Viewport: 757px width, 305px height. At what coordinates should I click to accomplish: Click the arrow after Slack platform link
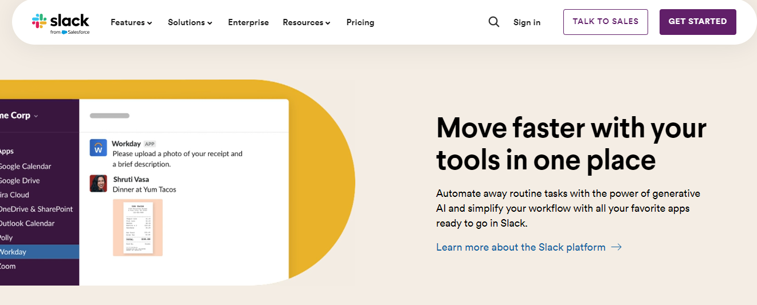coord(616,247)
